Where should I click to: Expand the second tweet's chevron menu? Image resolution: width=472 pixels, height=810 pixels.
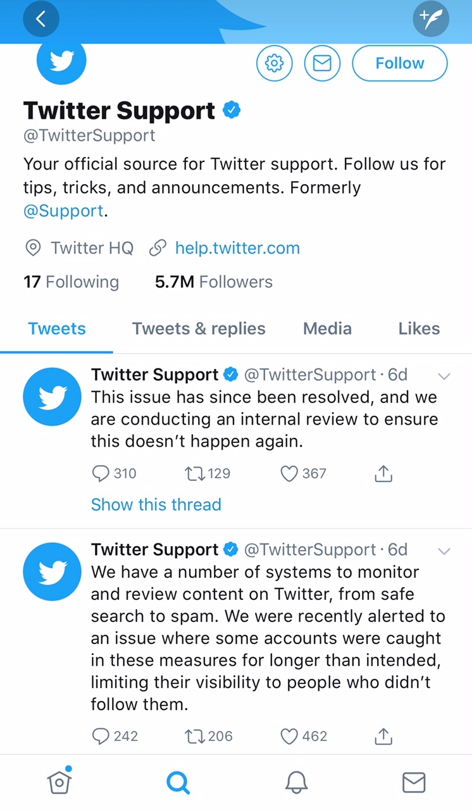tap(444, 551)
